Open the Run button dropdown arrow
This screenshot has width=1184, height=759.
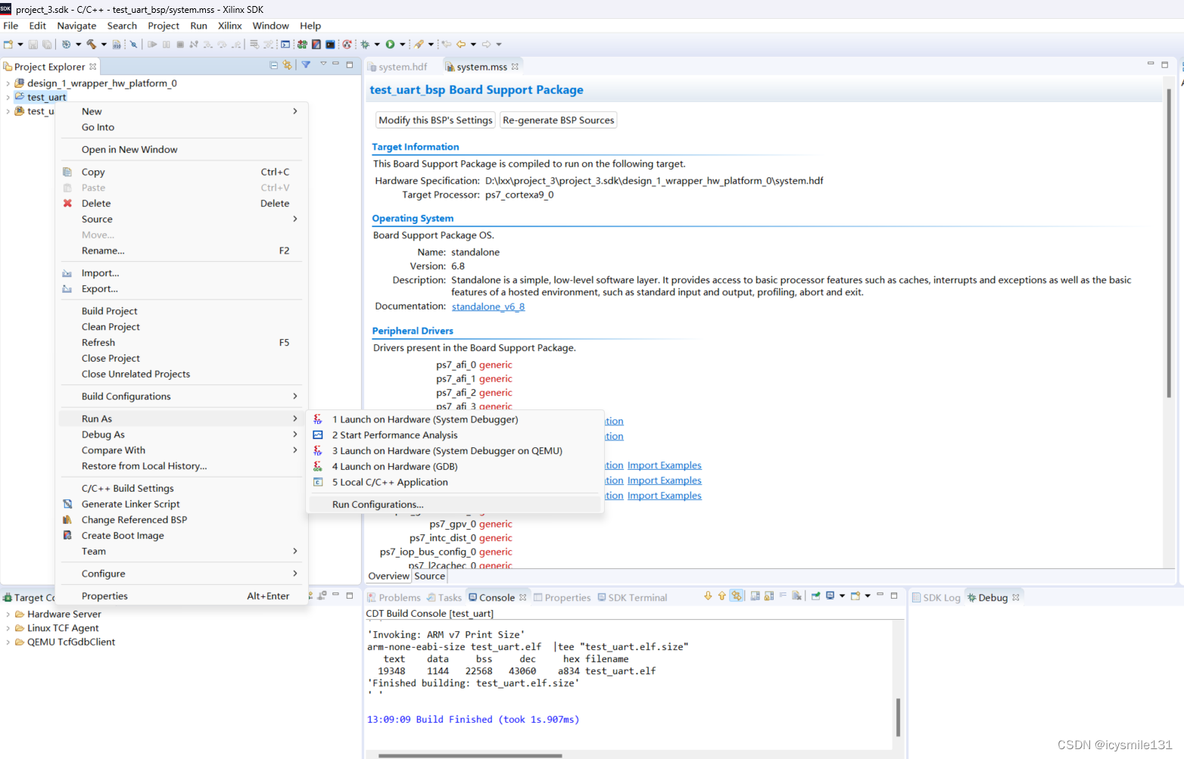coord(402,44)
